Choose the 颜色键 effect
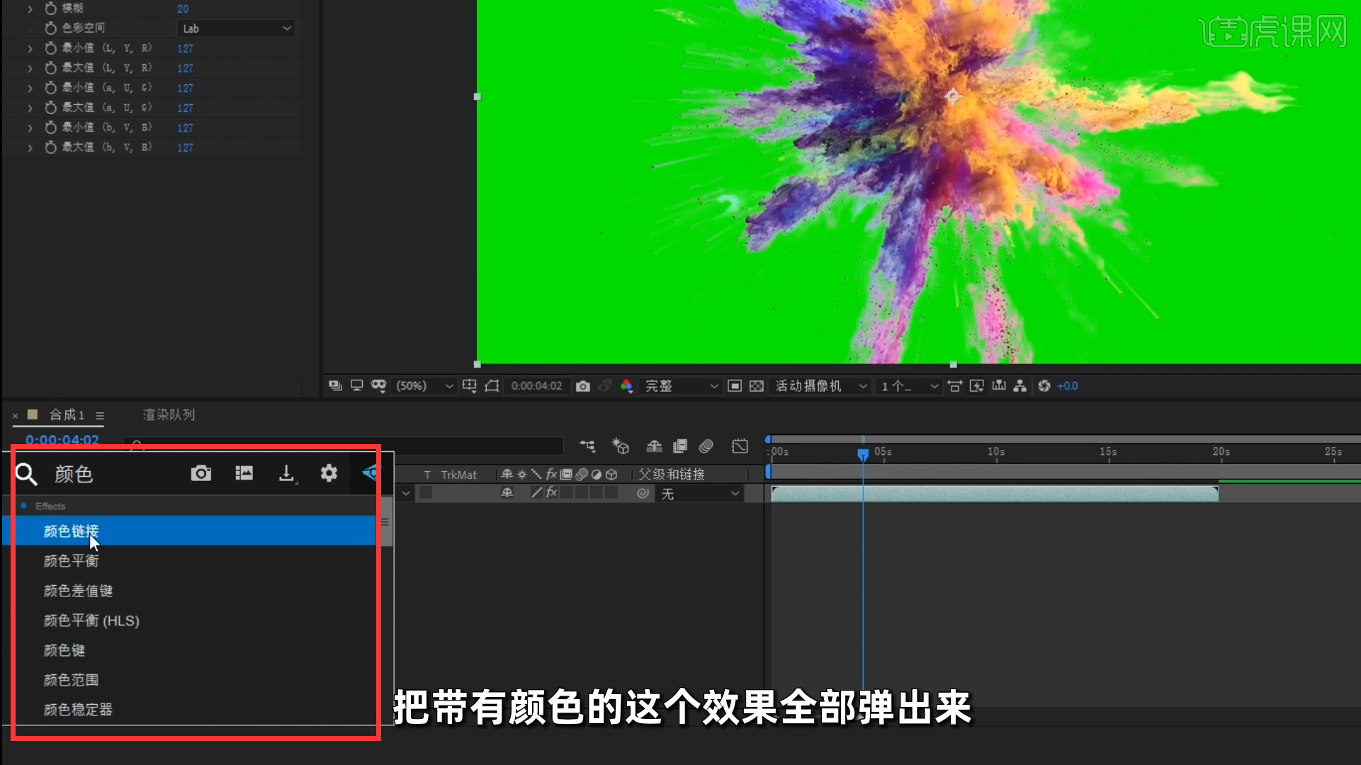 64,650
